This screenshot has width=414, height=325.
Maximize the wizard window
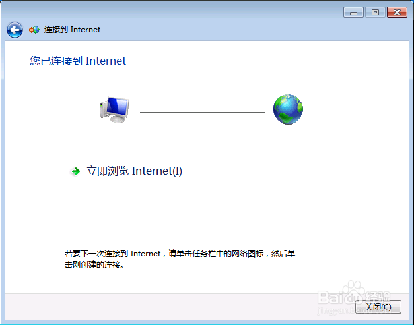[x=375, y=13]
